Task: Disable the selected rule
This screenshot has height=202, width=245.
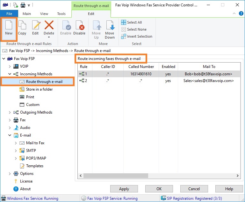Action: [x=79, y=28]
